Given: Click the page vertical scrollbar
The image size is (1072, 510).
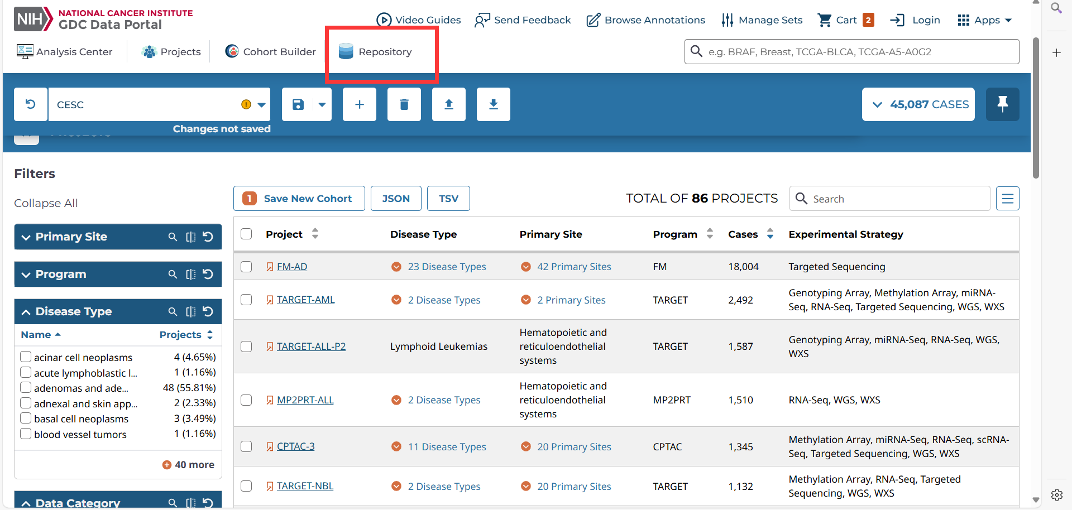Looking at the screenshot, I should pos(1036,108).
